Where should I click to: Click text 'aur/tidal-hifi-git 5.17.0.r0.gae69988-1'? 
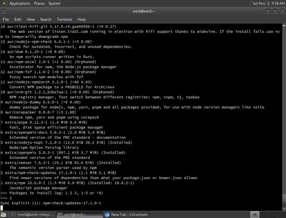(x=51, y=27)
